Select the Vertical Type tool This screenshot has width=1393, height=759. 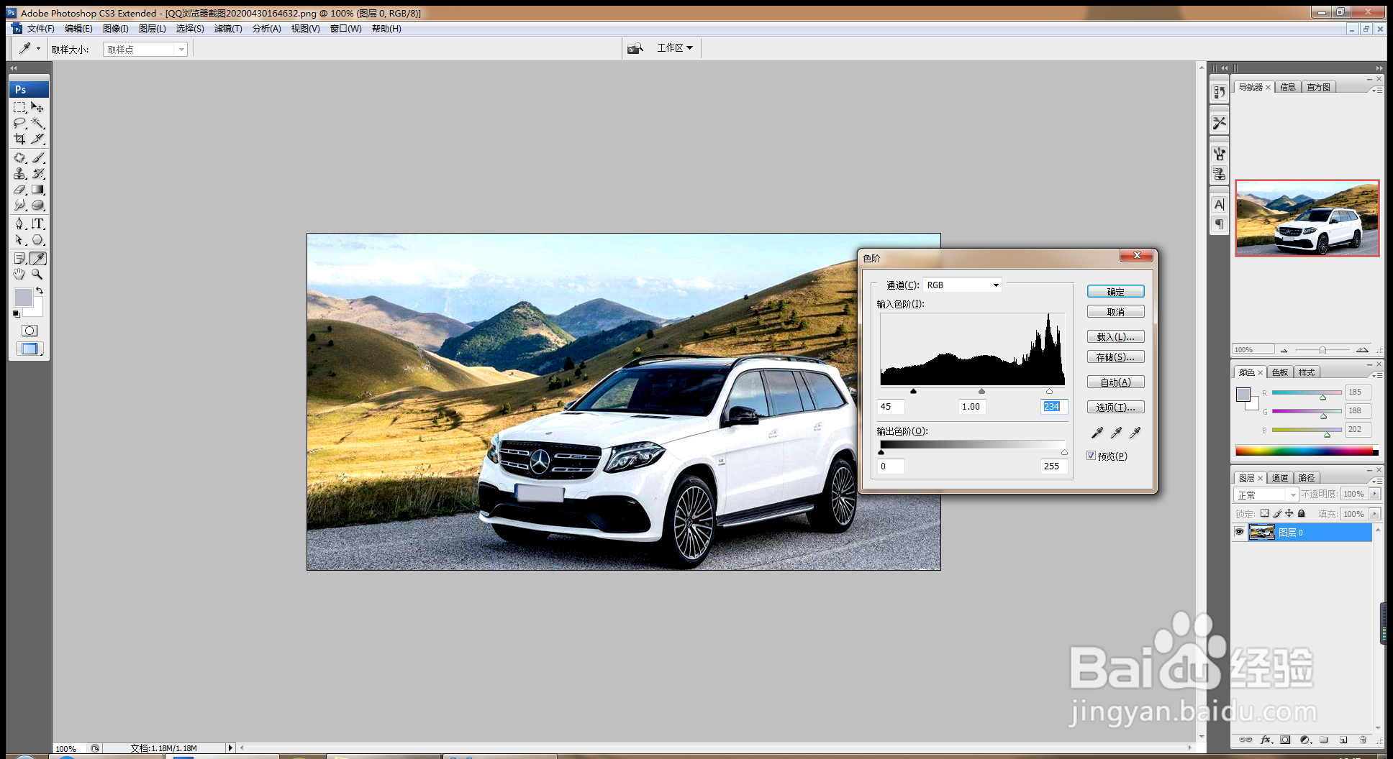coord(38,224)
